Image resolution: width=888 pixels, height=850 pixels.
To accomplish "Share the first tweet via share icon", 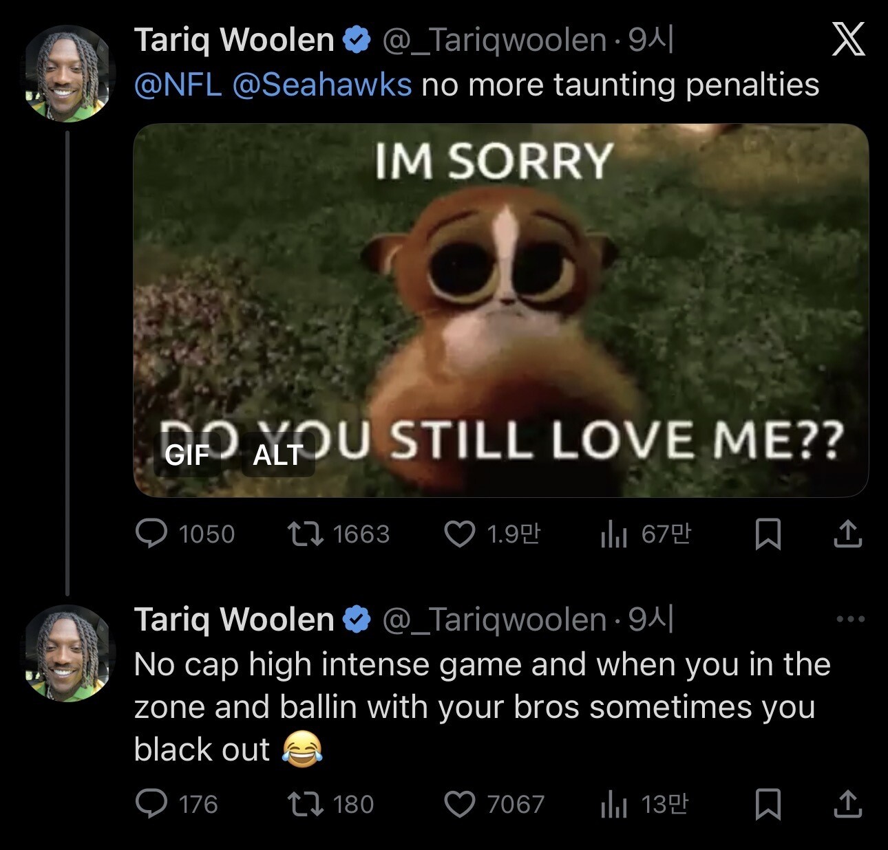I will (x=847, y=534).
